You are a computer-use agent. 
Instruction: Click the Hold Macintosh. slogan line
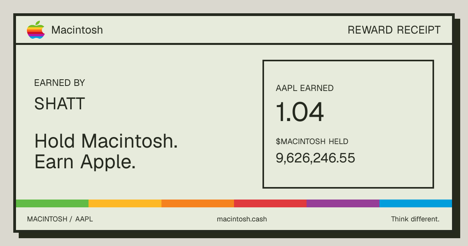tap(106, 141)
